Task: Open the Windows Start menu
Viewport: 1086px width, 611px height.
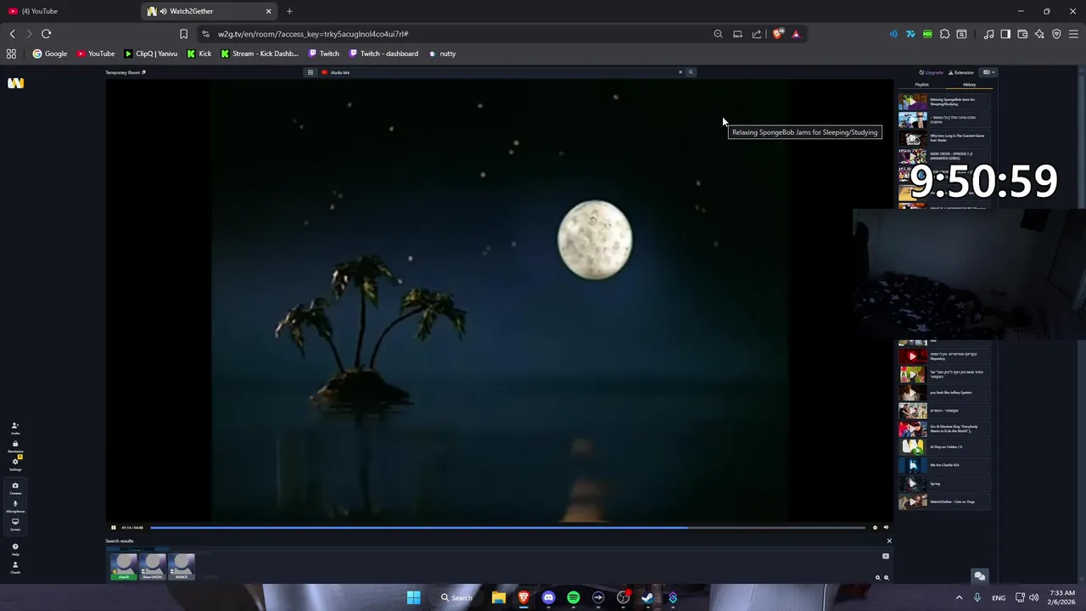Action: coord(413,597)
